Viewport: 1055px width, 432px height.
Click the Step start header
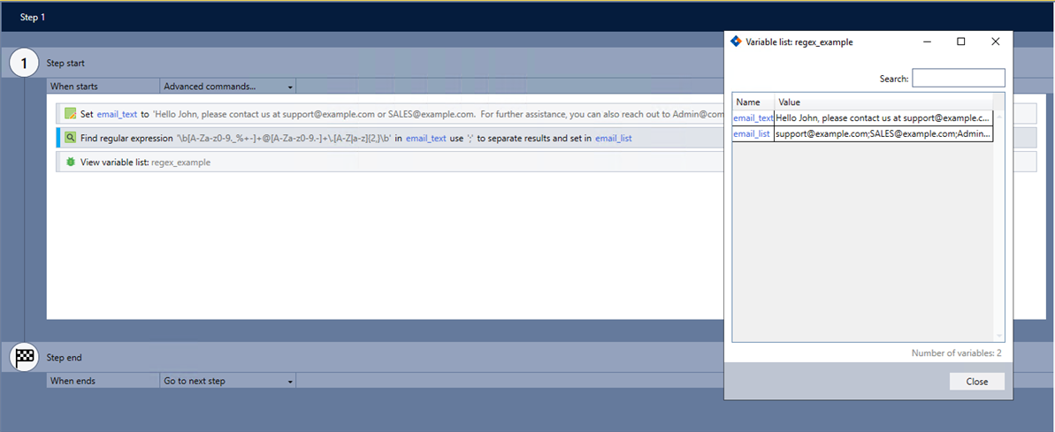(65, 63)
